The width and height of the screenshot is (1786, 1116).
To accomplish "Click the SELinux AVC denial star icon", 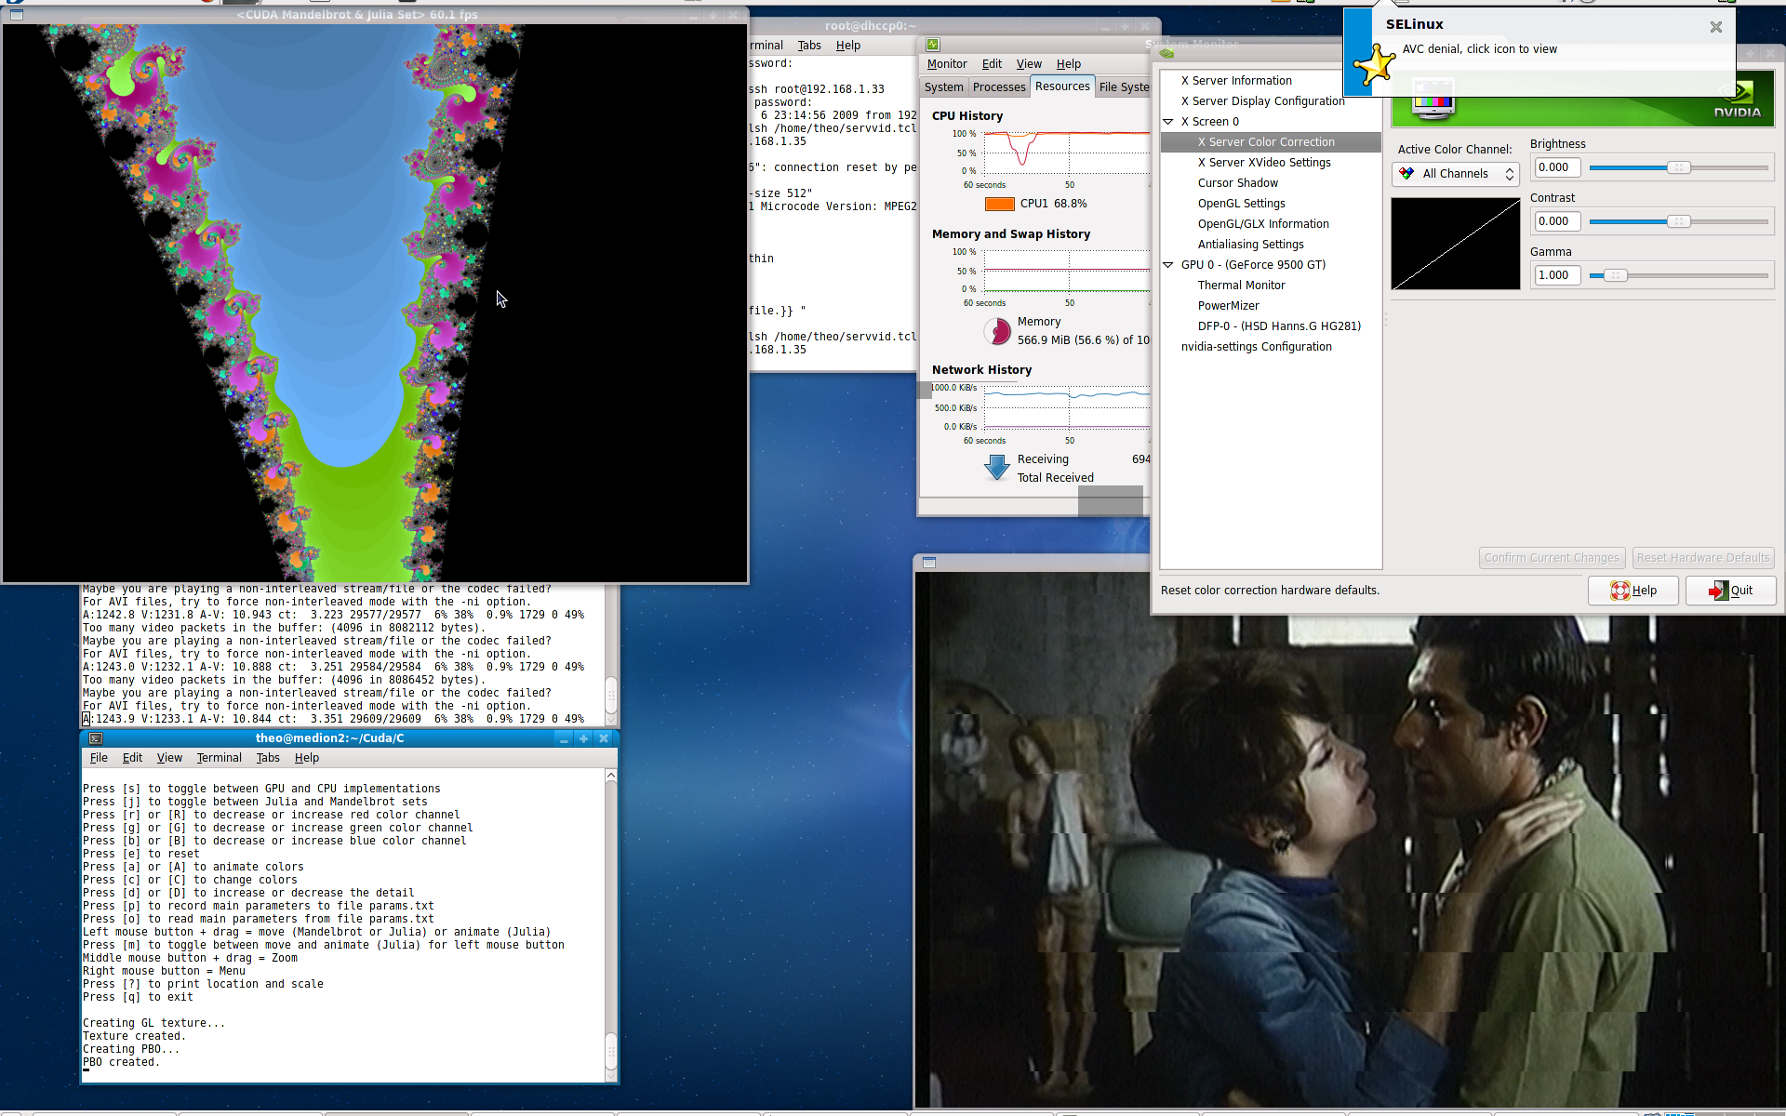I will 1374,65.
